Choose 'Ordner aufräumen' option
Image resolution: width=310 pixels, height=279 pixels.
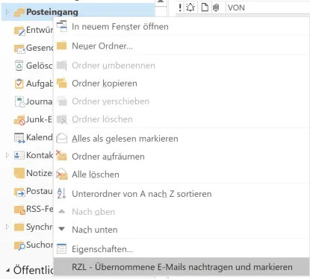(x=182, y=157)
